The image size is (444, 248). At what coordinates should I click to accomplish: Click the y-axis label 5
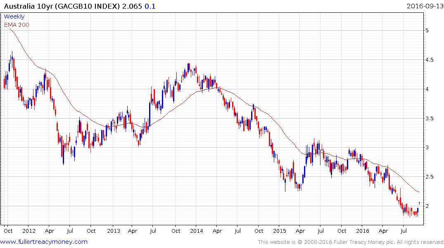[427, 31]
